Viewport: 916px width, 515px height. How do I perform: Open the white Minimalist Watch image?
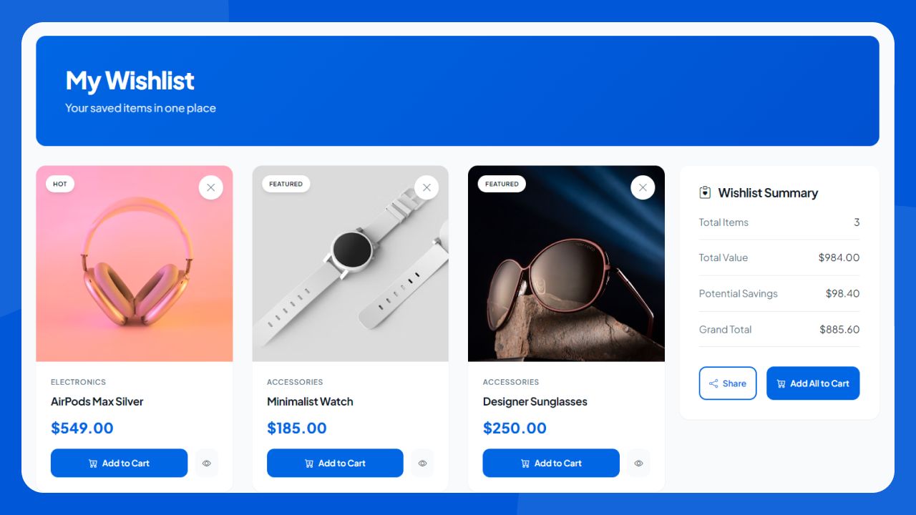(351, 264)
